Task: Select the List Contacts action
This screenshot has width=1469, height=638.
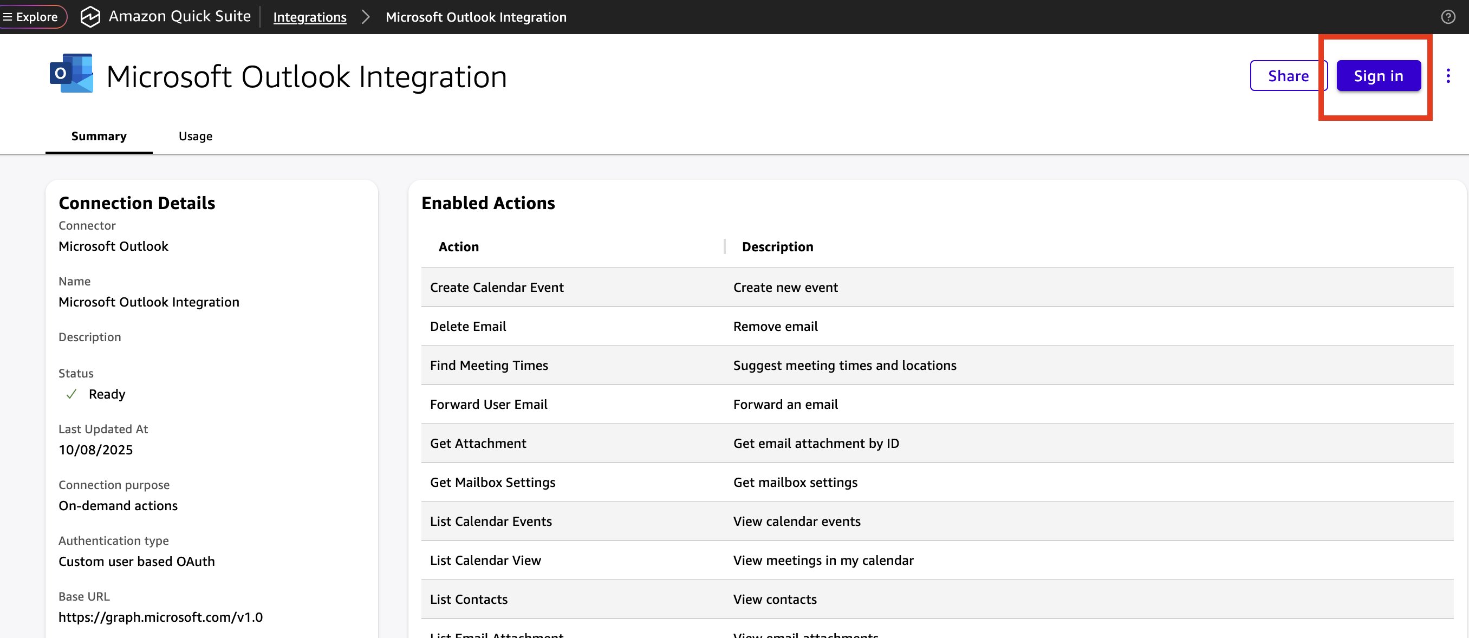Action: (x=468, y=598)
